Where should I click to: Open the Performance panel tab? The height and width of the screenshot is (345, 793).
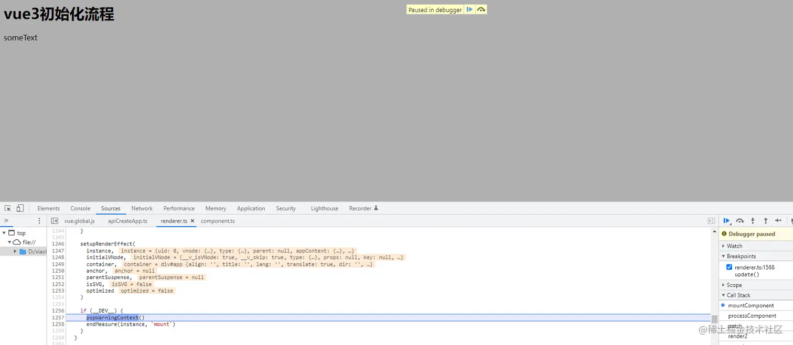pyautogui.click(x=179, y=208)
